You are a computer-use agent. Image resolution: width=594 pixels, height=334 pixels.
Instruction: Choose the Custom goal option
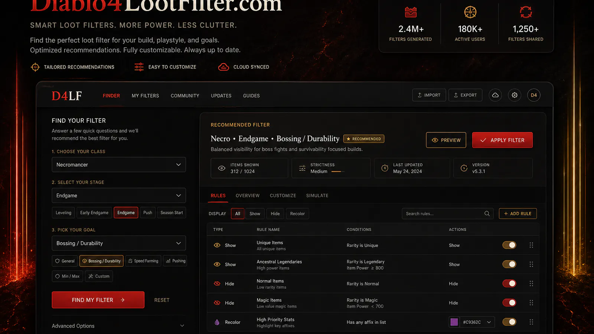tap(99, 276)
